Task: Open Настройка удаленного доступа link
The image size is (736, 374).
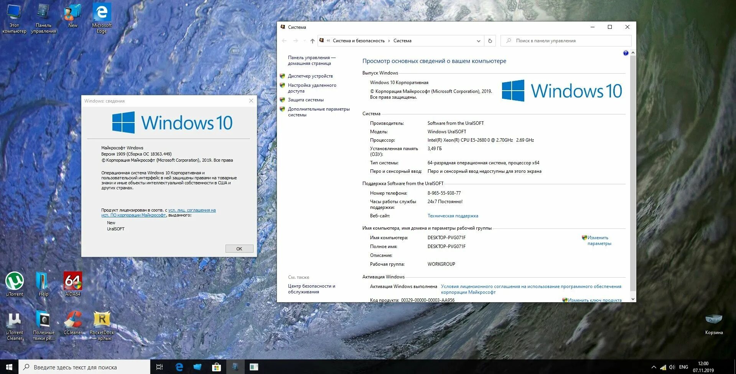Action: coord(312,88)
